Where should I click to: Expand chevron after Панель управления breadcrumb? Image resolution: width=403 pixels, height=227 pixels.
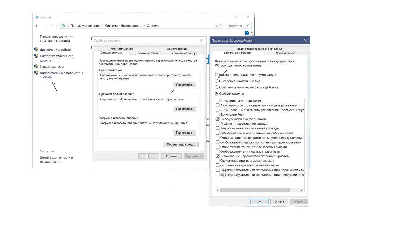tap(102, 26)
